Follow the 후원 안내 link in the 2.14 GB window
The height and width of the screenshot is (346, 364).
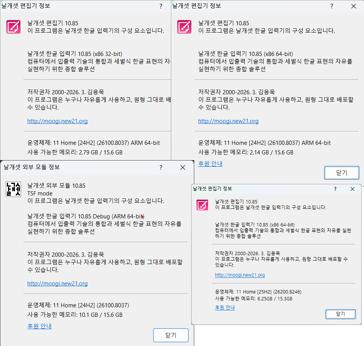click(210, 164)
